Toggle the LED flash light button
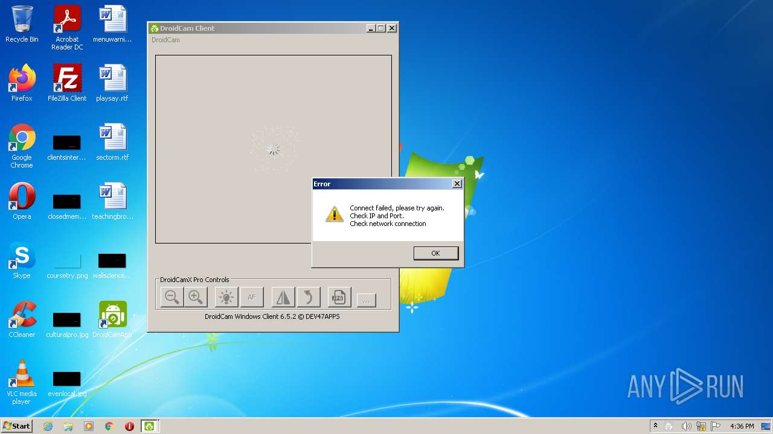This screenshot has height=434, width=773. (x=226, y=297)
